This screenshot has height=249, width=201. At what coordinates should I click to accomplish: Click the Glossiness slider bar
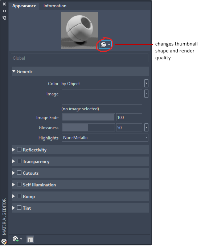(x=88, y=127)
